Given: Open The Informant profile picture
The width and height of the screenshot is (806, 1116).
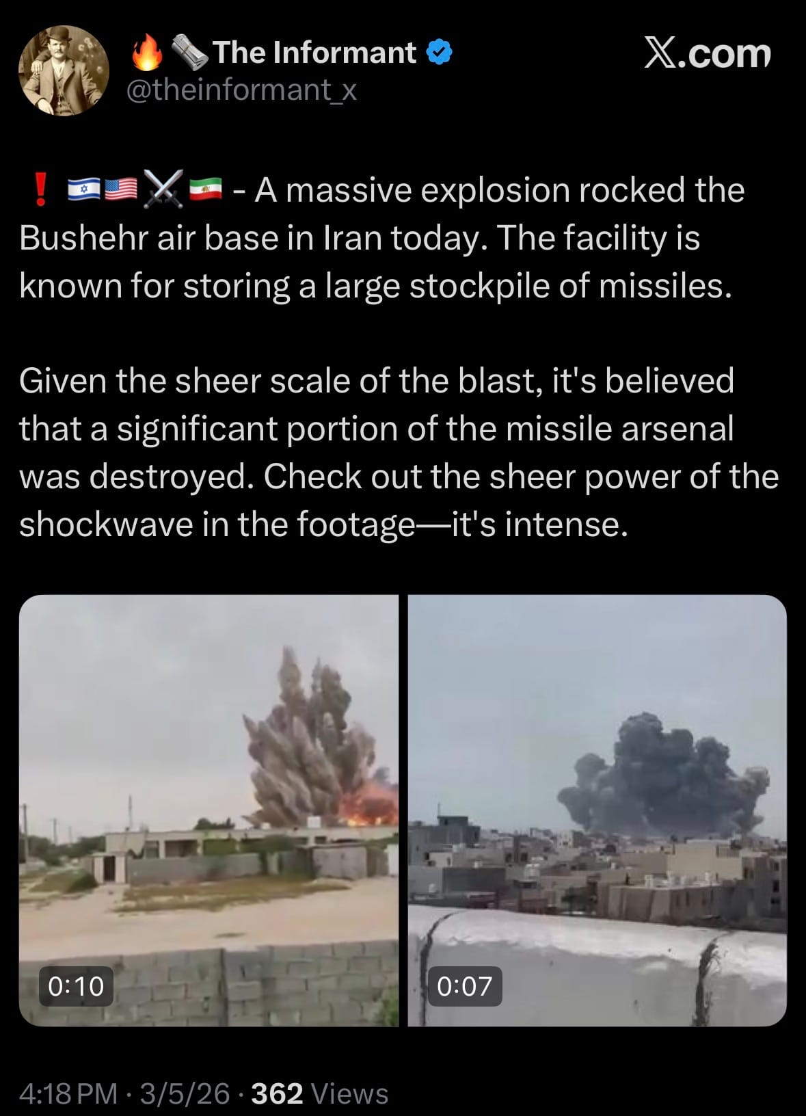Looking at the screenshot, I should tap(64, 70).
